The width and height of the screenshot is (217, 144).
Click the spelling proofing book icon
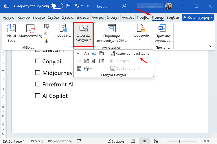pyautogui.click(x=79, y=141)
